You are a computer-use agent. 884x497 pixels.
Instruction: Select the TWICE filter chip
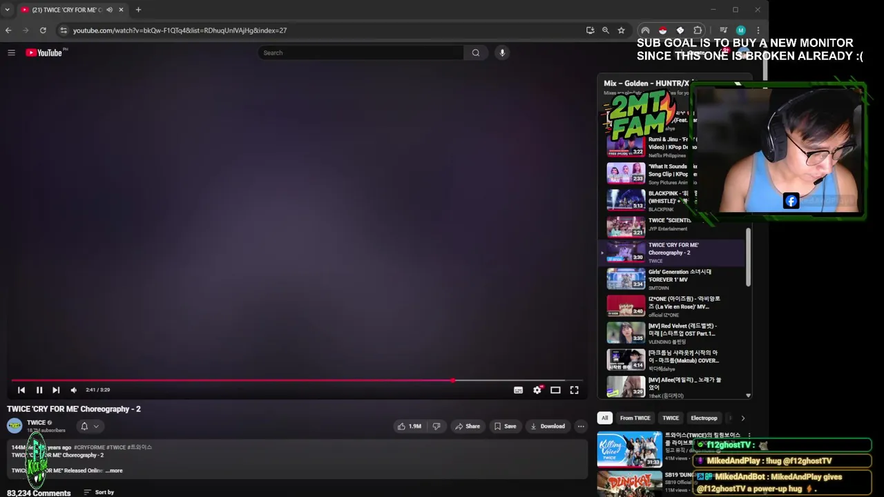click(x=671, y=418)
